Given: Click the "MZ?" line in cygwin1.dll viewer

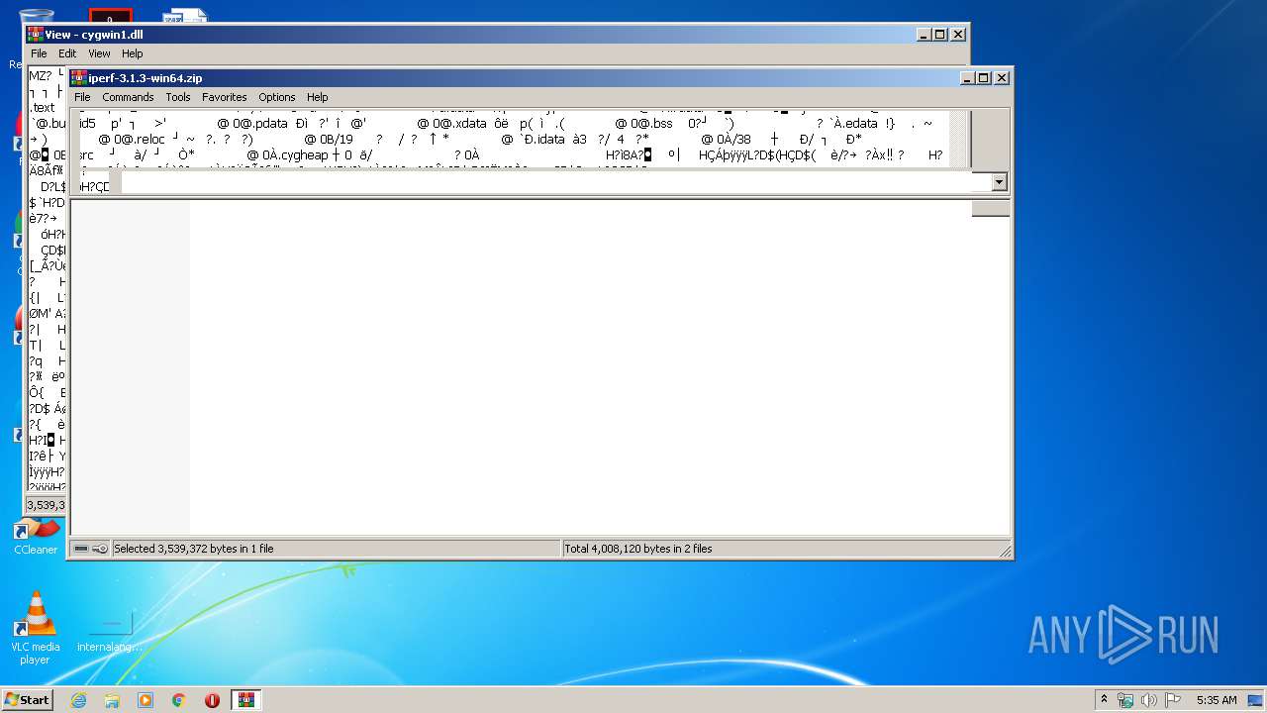Looking at the screenshot, I should coord(41,75).
